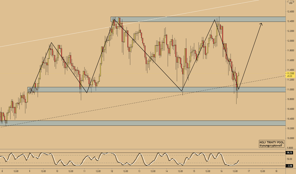Click date label 12 on time axis
Image resolution: width=296 pixels, height=174 pixels.
[x=112, y=171]
